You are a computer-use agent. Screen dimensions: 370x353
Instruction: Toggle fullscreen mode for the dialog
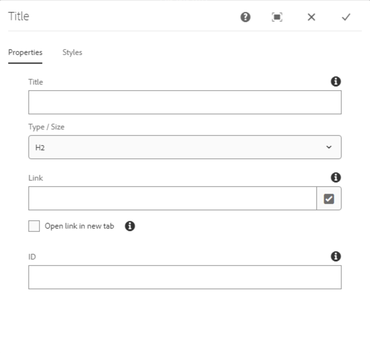point(277,17)
